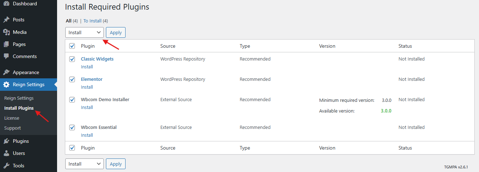Image resolution: width=479 pixels, height=172 pixels.
Task: Click Install under Elementor
Action: [x=87, y=87]
